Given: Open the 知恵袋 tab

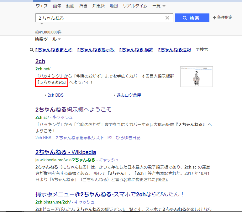Looking at the screenshot, I should pyautogui.click(x=98, y=6).
